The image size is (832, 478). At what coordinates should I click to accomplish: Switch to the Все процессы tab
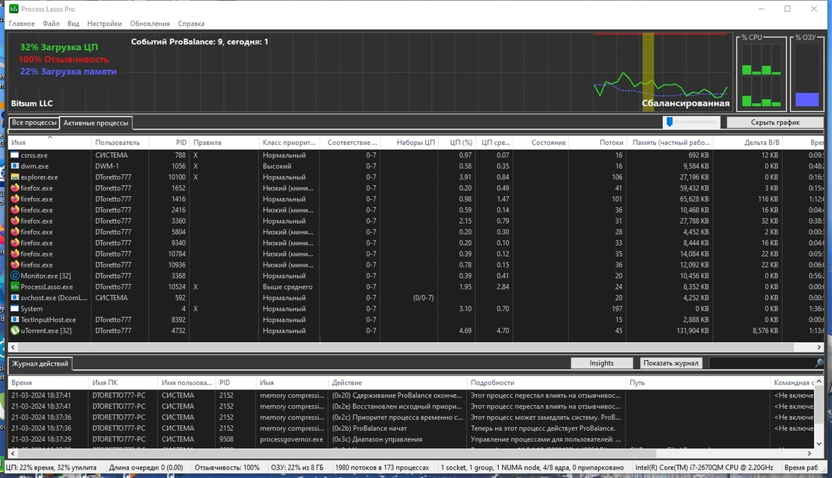[x=34, y=123]
